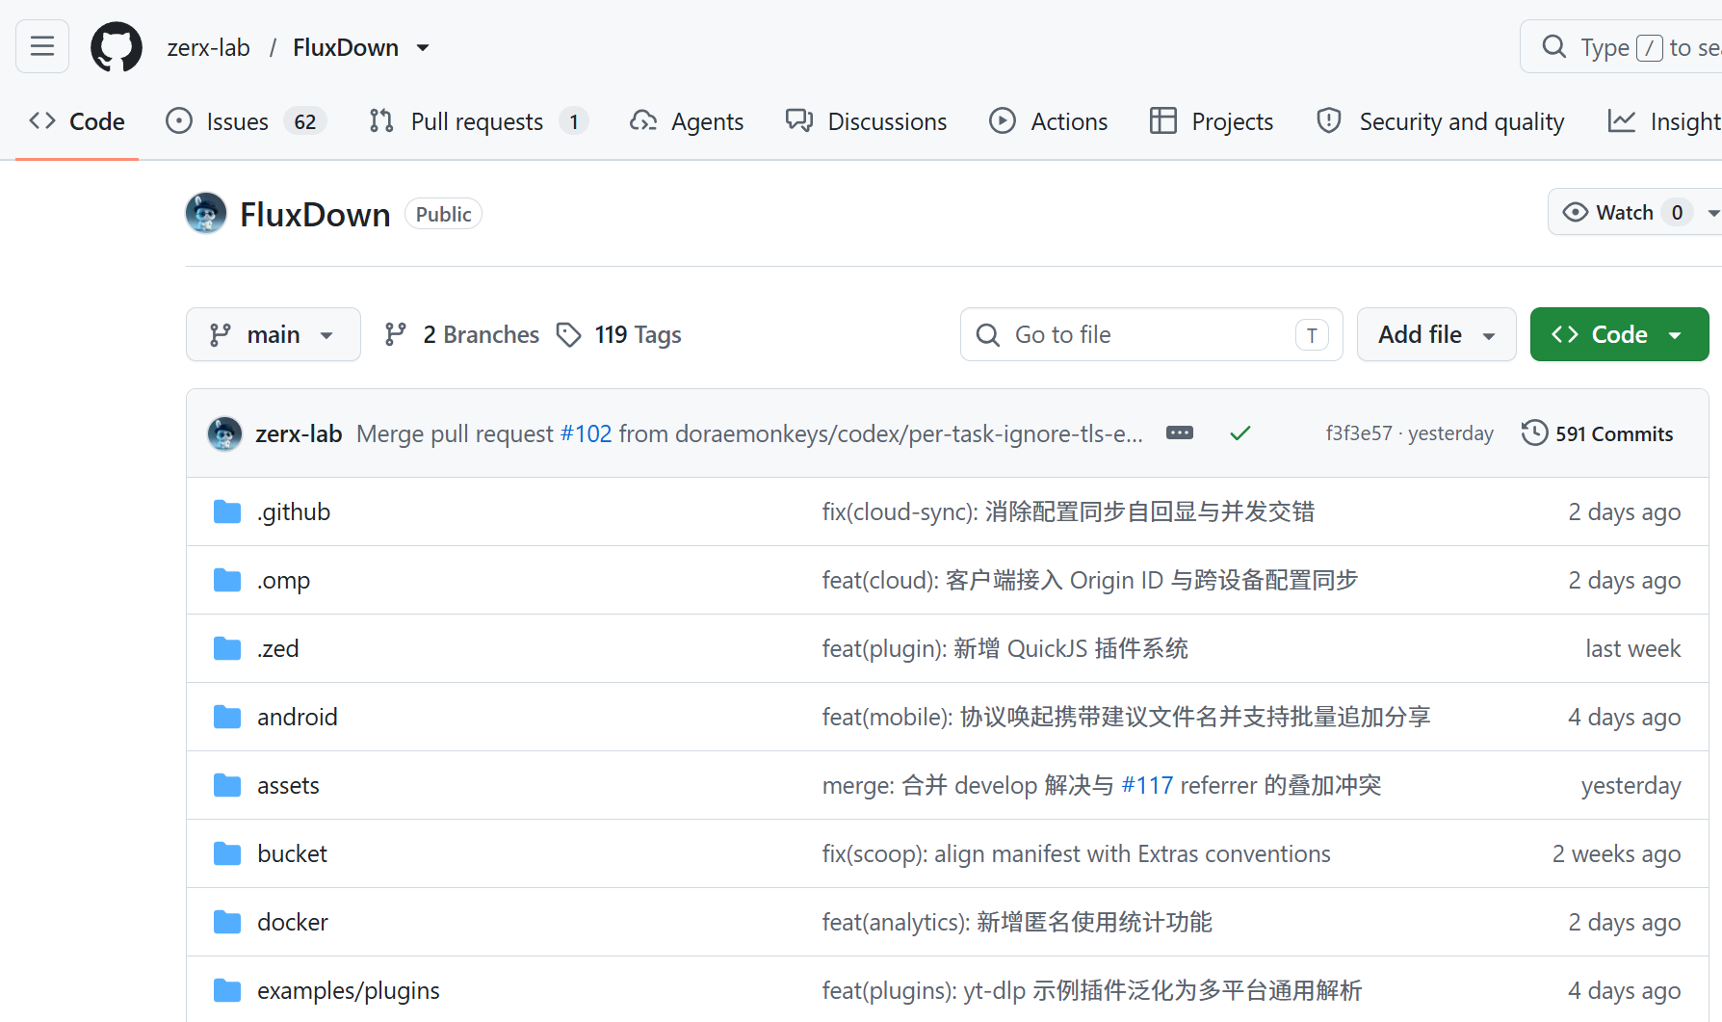Focus the Go to file input

coord(1151,334)
